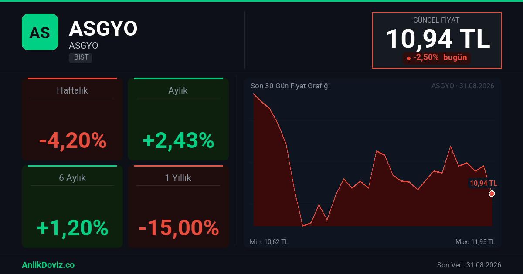
Task: Open the Haftalık -4,20% card
Action: coord(72,120)
